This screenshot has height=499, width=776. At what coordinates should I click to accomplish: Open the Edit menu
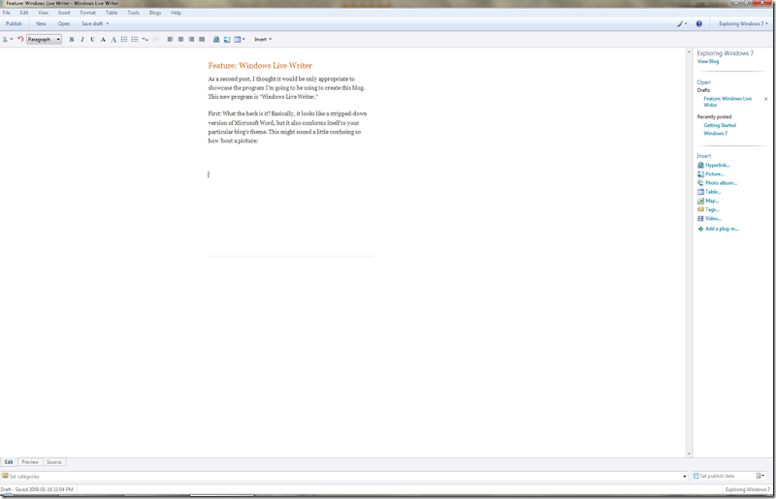[23, 13]
